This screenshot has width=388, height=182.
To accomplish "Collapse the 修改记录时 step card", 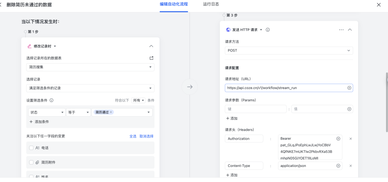I will [x=151, y=46].
